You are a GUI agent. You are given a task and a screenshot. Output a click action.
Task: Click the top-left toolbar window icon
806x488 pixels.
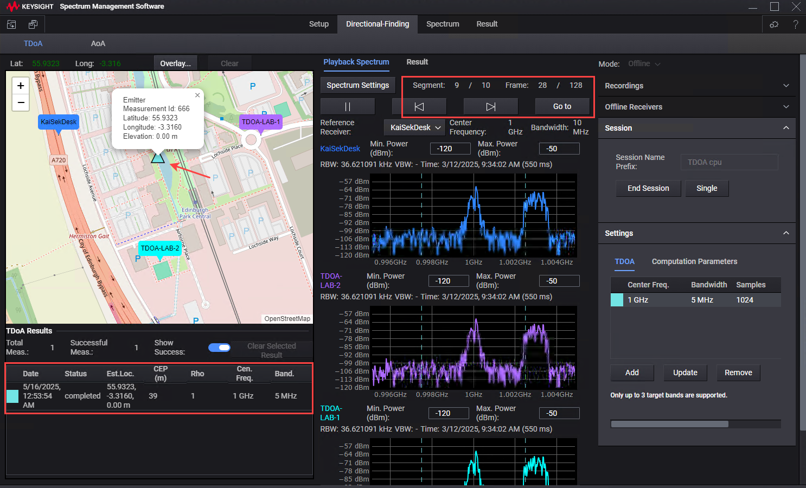pos(11,24)
